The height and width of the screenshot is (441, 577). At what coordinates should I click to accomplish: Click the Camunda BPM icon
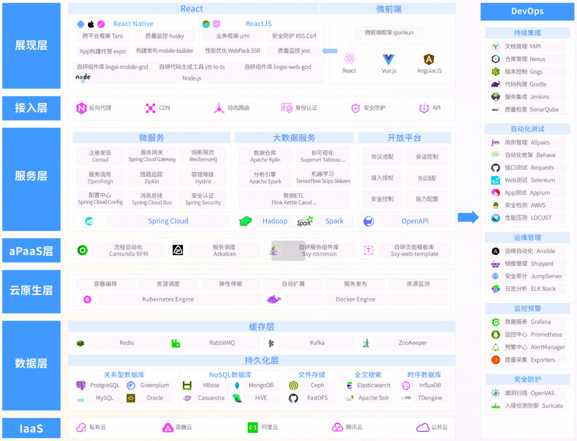tap(82, 250)
